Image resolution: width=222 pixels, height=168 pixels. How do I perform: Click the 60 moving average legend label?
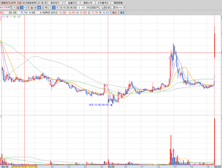pyautogui.click(x=14, y=17)
